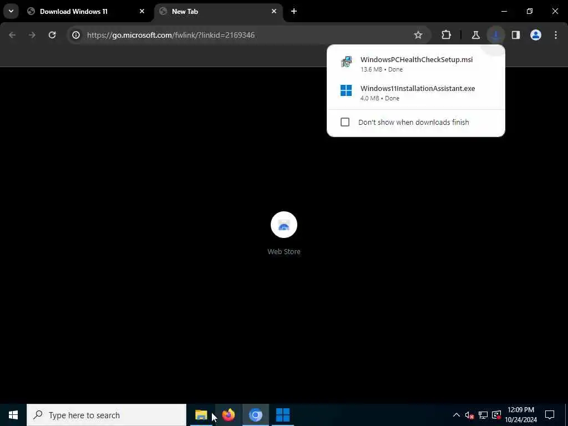Screen dimensions: 568x426
Task: Open a new browser tab with plus
Action: coord(294,11)
